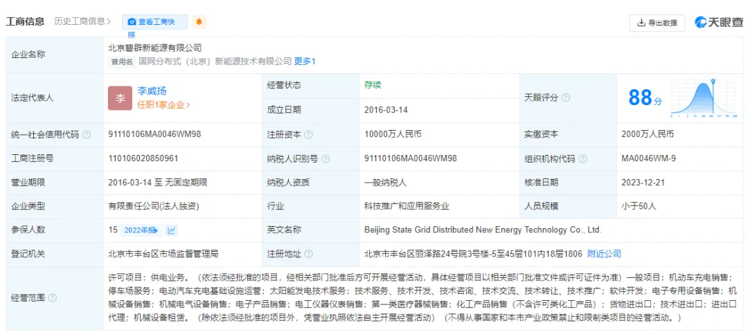Open the 历史工商信息 link
This screenshot has width=748, height=334.
82,21
